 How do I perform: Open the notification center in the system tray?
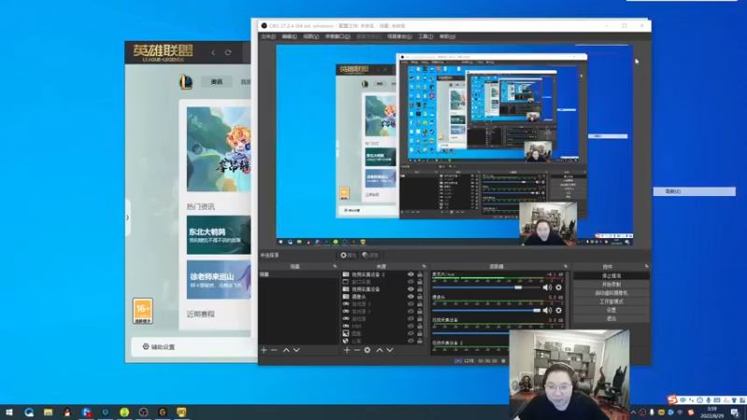[736, 413]
